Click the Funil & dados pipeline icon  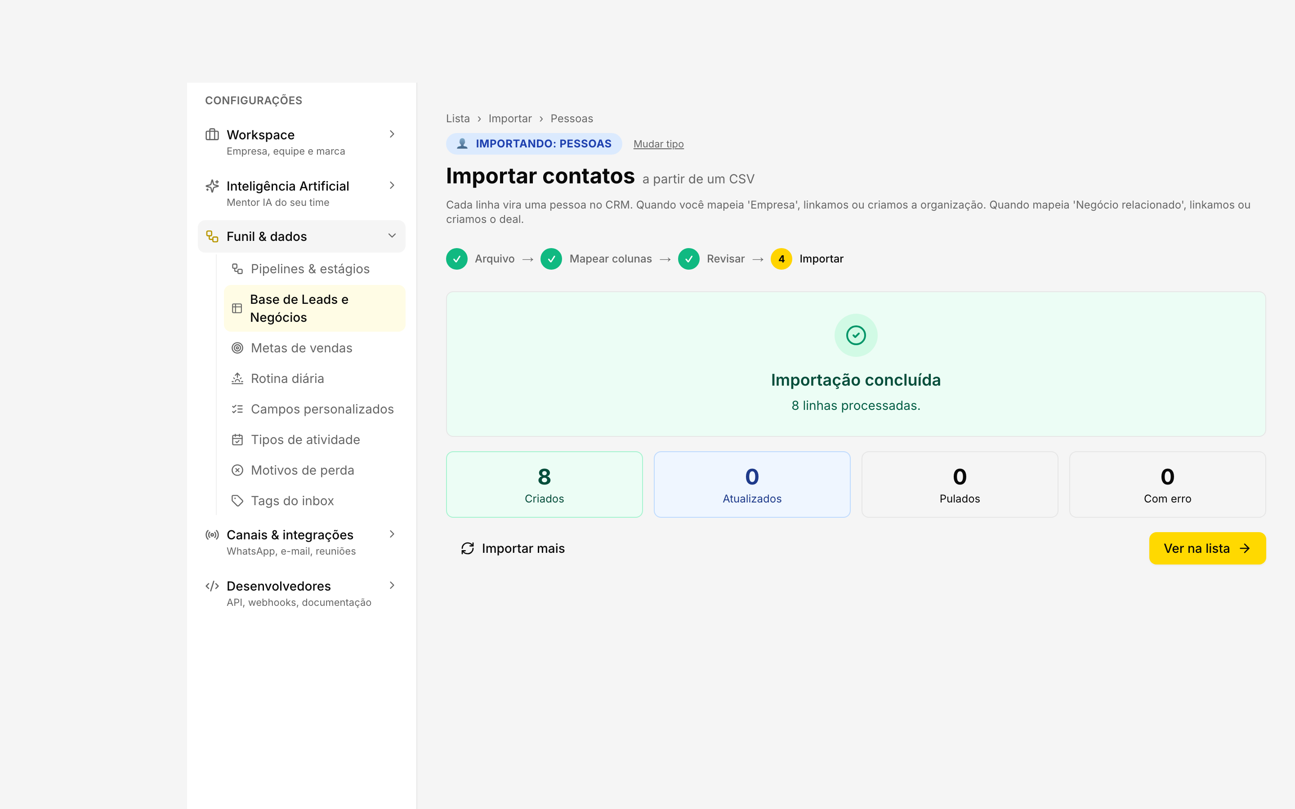(x=212, y=236)
